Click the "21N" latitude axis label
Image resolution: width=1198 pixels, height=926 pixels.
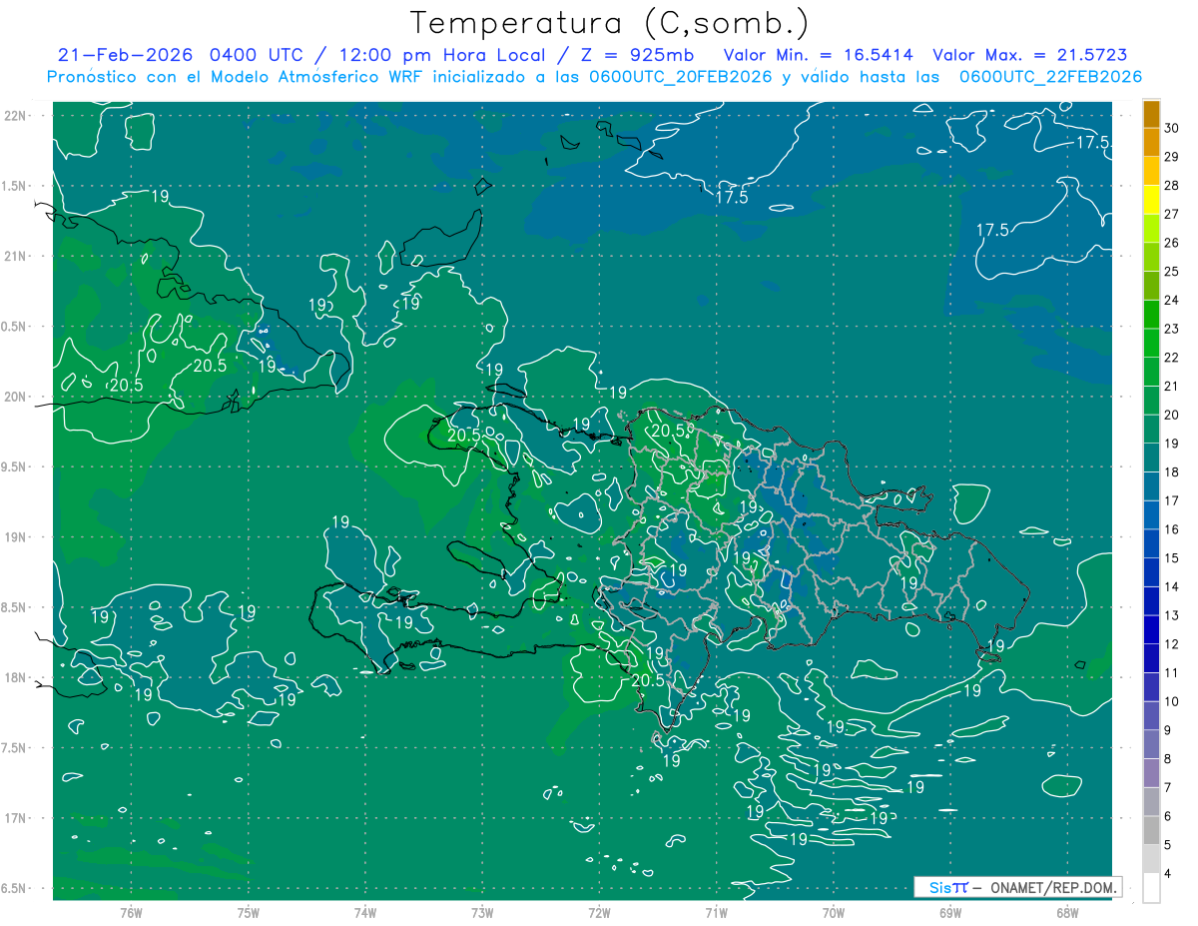pyautogui.click(x=17, y=256)
